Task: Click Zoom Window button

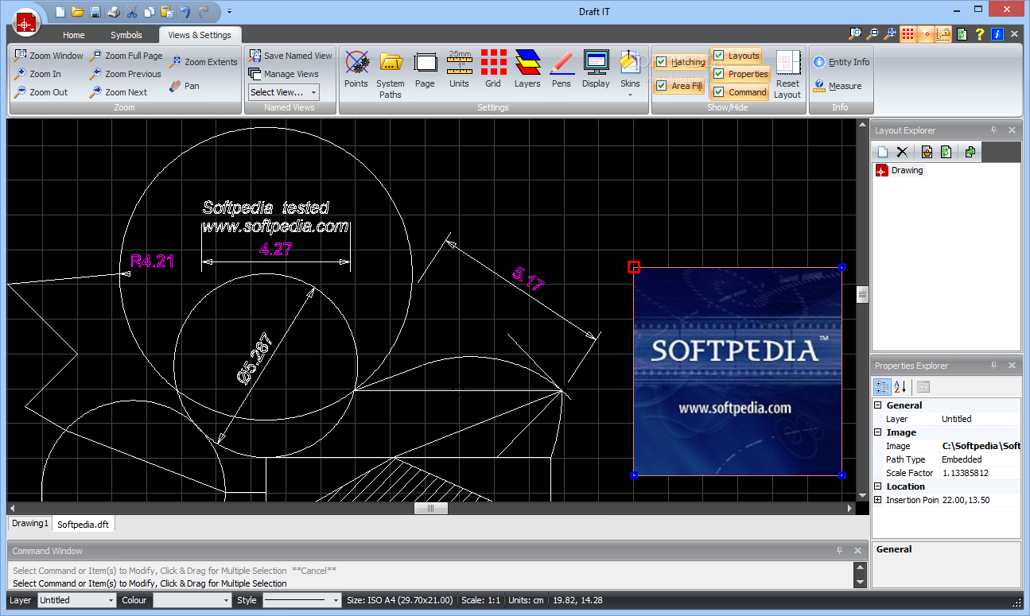Action: pyautogui.click(x=49, y=56)
